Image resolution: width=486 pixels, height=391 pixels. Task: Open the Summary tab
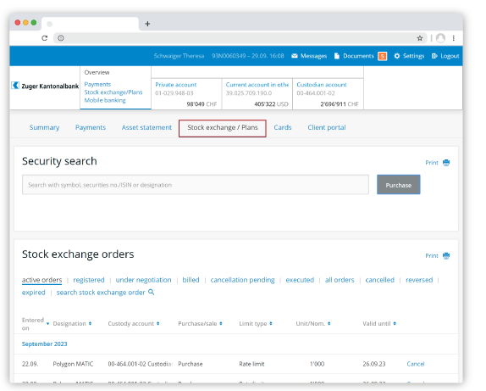[44, 127]
